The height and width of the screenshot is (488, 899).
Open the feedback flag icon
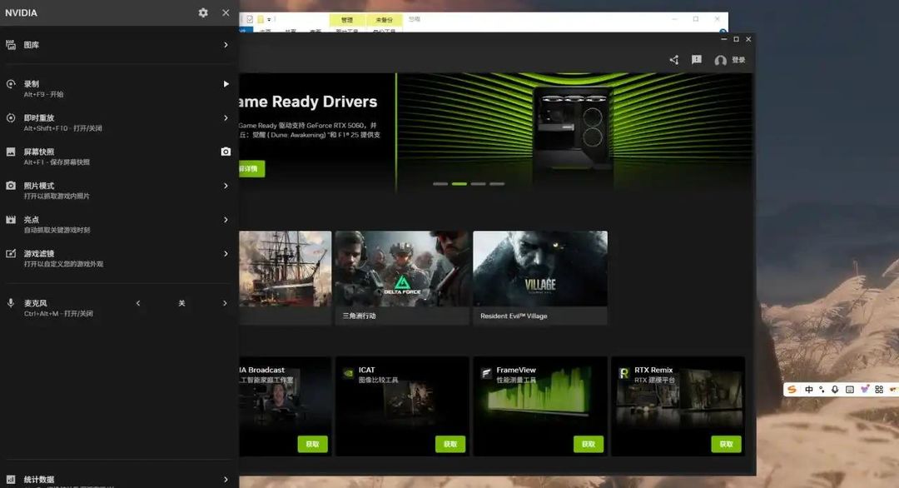pyautogui.click(x=697, y=60)
